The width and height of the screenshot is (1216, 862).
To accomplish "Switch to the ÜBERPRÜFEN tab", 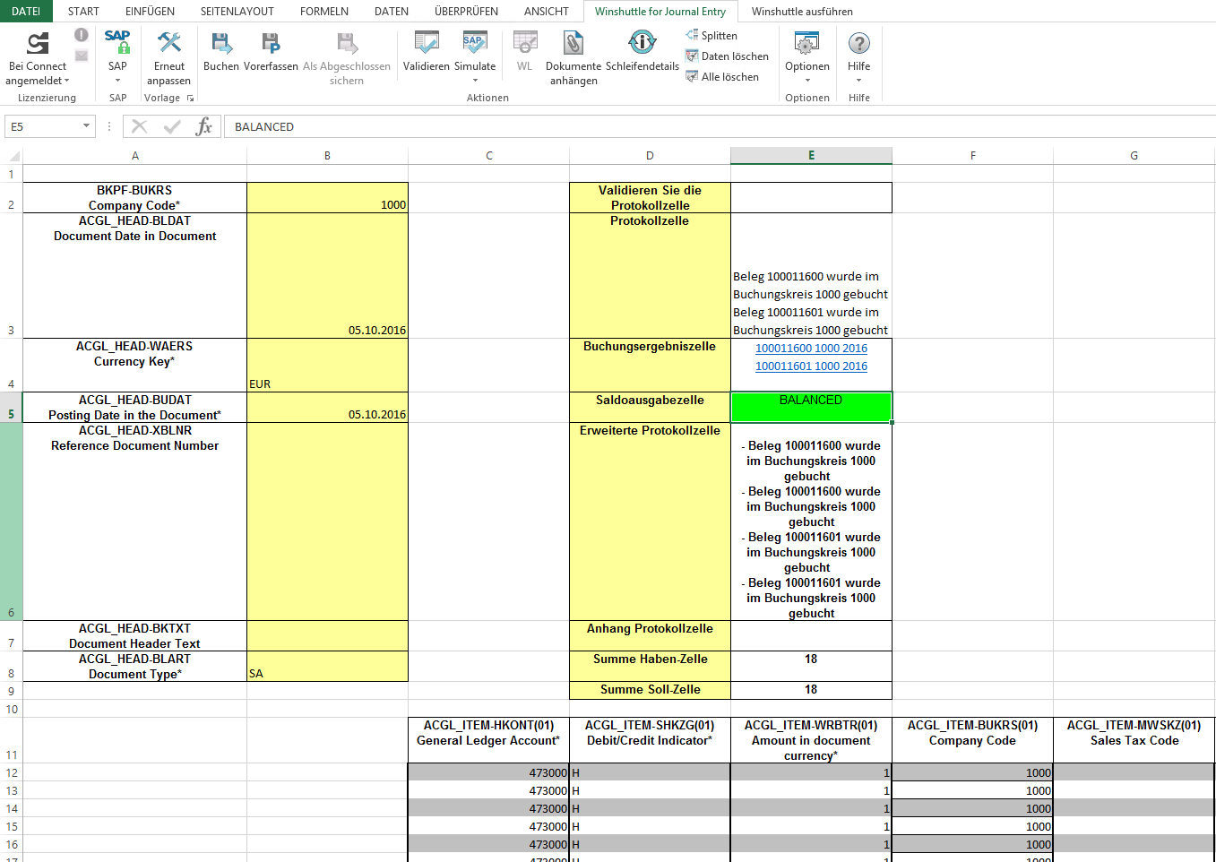I will 466,11.
